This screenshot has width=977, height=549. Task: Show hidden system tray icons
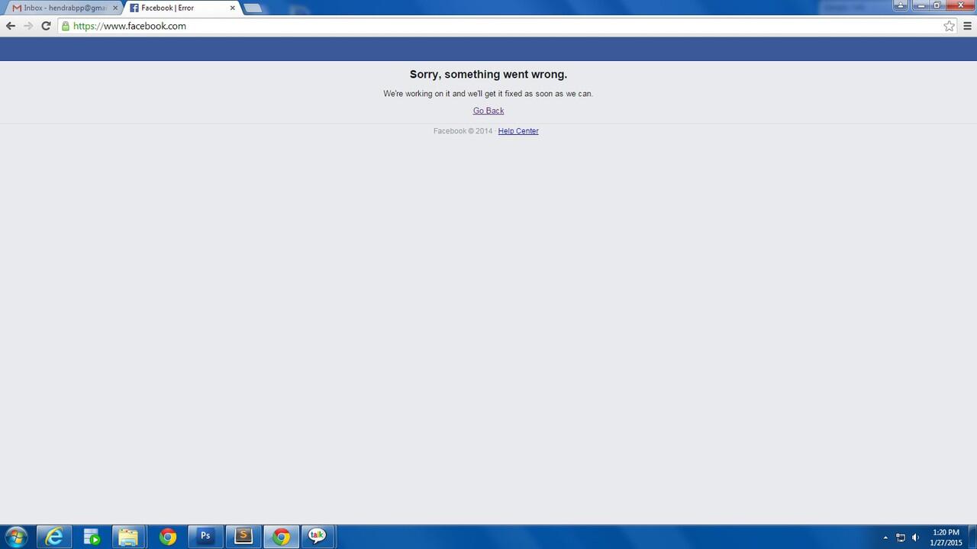pyautogui.click(x=885, y=538)
